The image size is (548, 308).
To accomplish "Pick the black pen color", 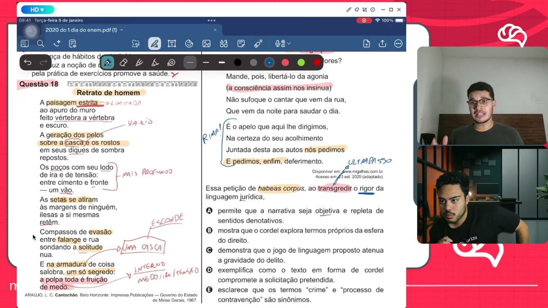I will click(x=238, y=62).
